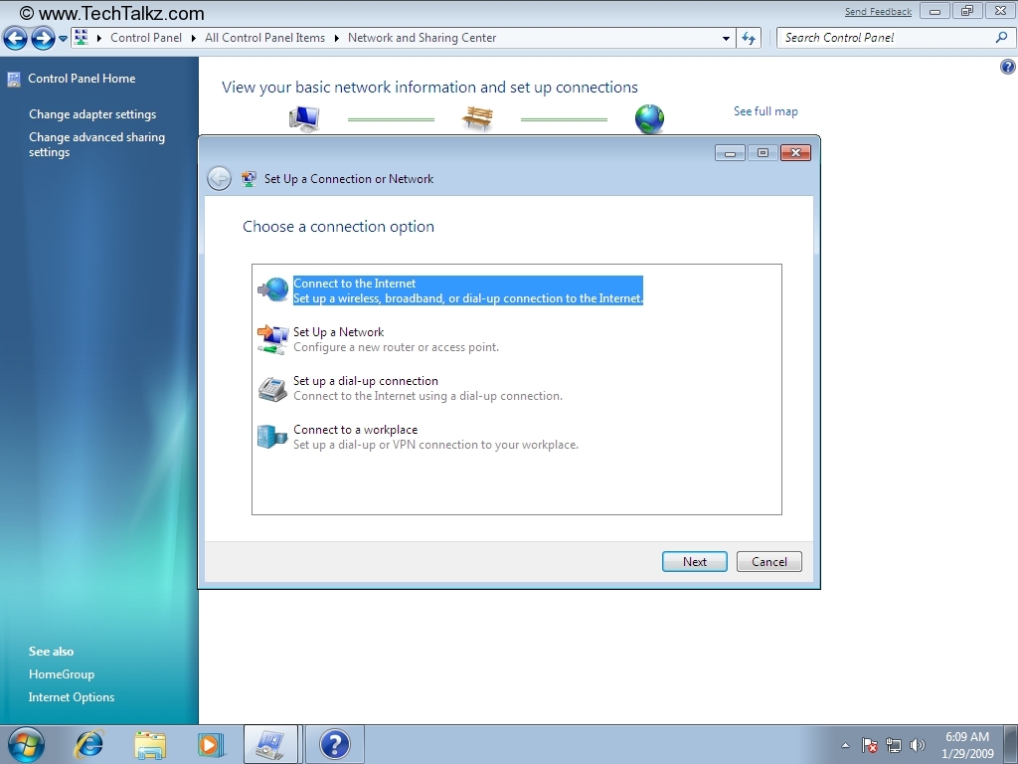The image size is (1018, 764).
Task: Click the dial-up connection phone icon
Action: tap(272, 388)
